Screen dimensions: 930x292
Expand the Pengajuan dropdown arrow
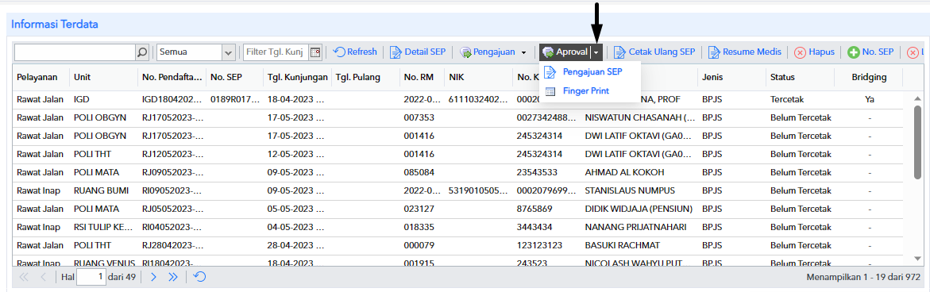click(523, 52)
